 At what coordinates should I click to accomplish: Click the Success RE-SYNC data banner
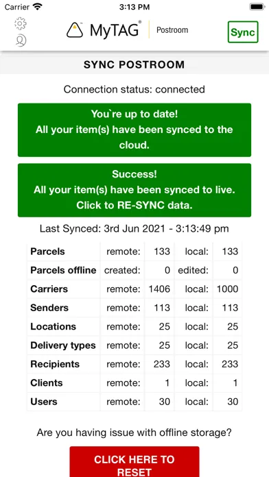134,190
